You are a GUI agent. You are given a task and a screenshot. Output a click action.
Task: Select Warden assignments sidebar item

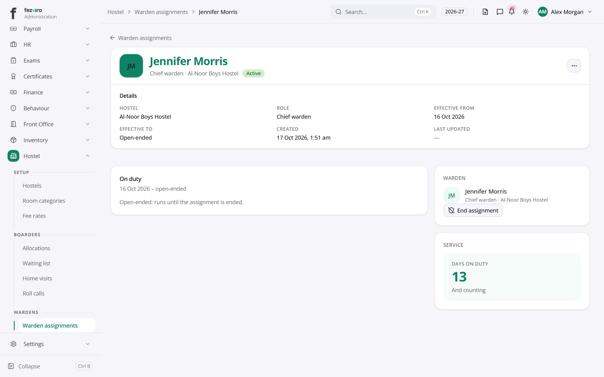pos(57,325)
